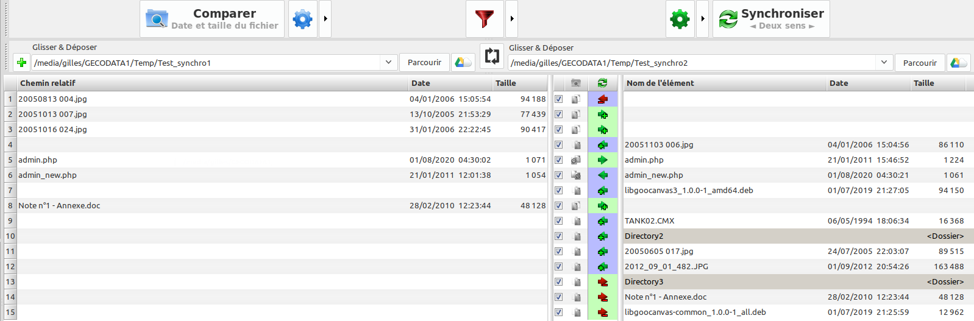Uncheck checkbox for row 20051103 006.jpg
974x321 pixels.
558,145
